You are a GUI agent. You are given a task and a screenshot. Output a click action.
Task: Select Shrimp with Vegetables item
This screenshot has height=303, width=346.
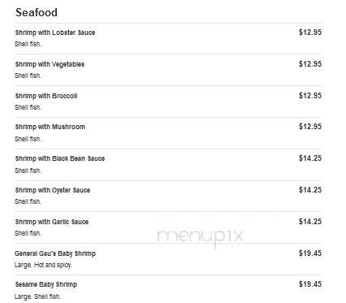tap(50, 64)
